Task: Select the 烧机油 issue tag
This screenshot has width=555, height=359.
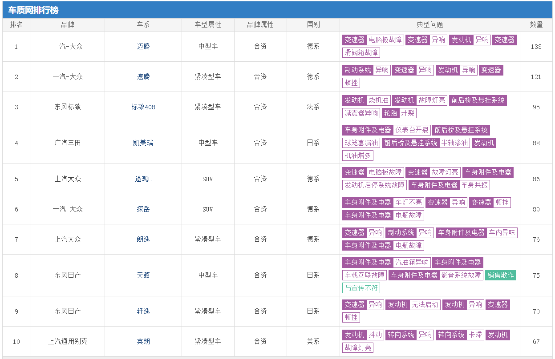Action: click(x=378, y=100)
